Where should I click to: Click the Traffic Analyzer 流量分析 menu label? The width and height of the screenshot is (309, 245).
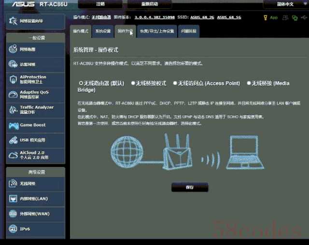(x=37, y=109)
